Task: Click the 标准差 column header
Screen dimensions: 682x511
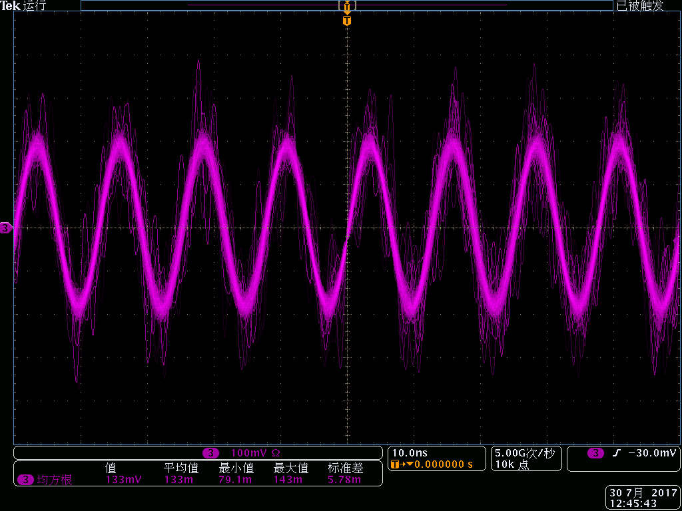Action: click(346, 468)
